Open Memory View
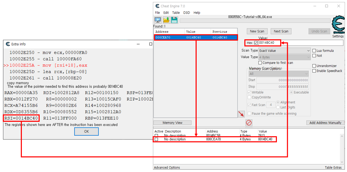 coord(172,123)
